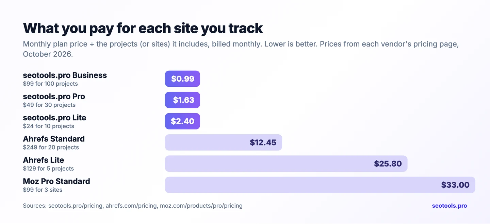Image resolution: width=490 pixels, height=224 pixels.
Task: Click "$249 for 20 projects" caption
Action: 51,147
